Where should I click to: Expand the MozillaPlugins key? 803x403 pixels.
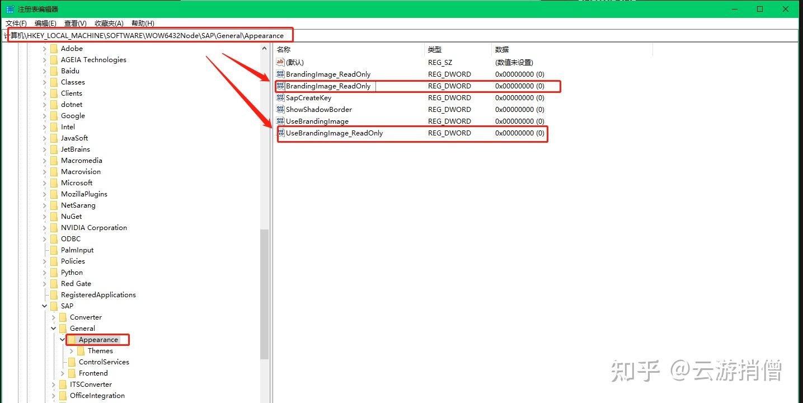tap(45, 194)
